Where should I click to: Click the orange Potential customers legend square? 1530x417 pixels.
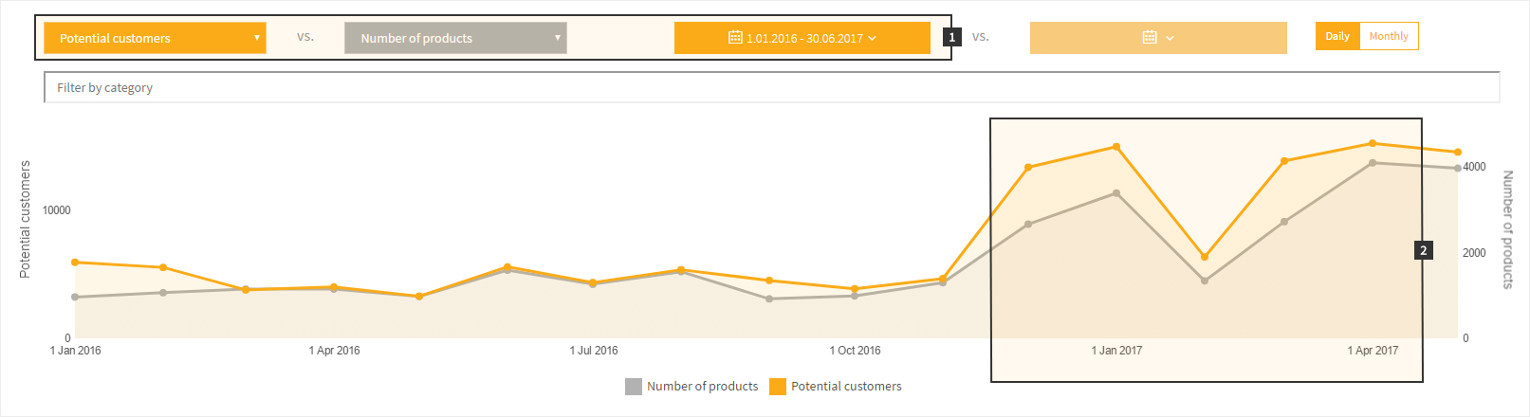coord(778,387)
